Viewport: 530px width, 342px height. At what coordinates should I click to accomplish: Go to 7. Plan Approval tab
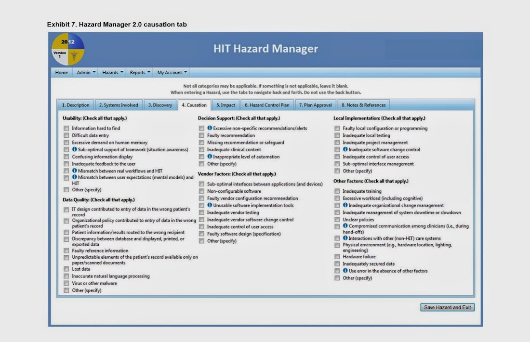316,105
